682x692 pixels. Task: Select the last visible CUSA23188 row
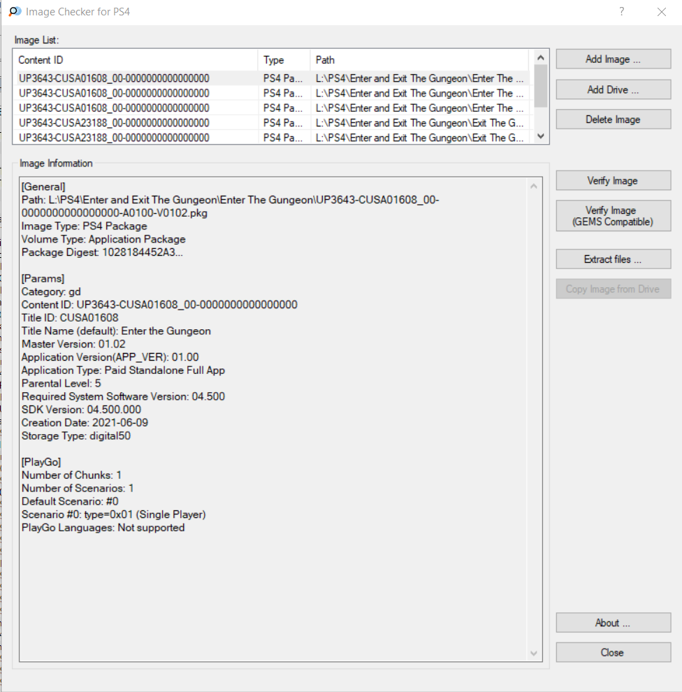click(273, 137)
